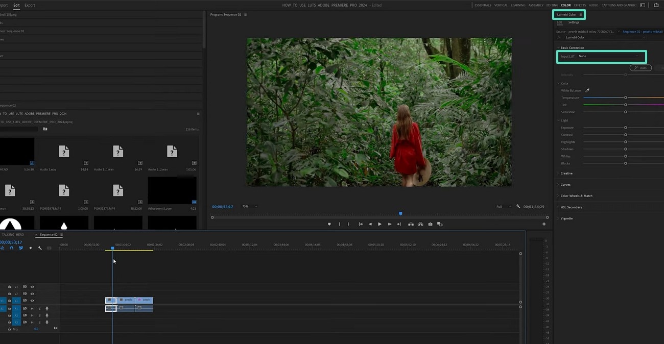Open the Export page at top left
The width and height of the screenshot is (664, 344).
[x=30, y=5]
